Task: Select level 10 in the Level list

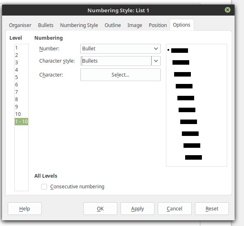Action: pos(22,114)
